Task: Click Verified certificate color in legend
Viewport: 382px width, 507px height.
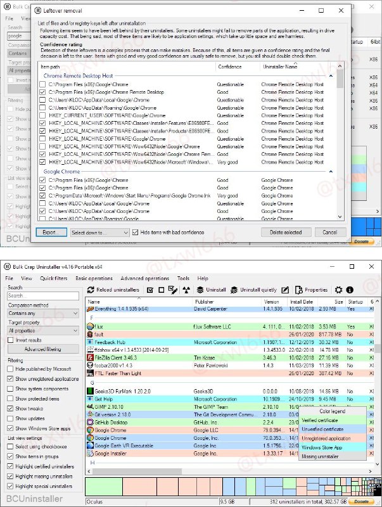Action: tap(333, 420)
